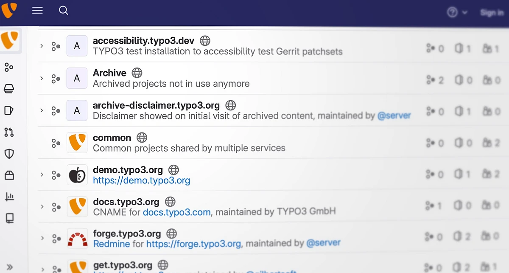Open the hamburger navigation menu
This screenshot has height=273, width=509.
(37, 11)
